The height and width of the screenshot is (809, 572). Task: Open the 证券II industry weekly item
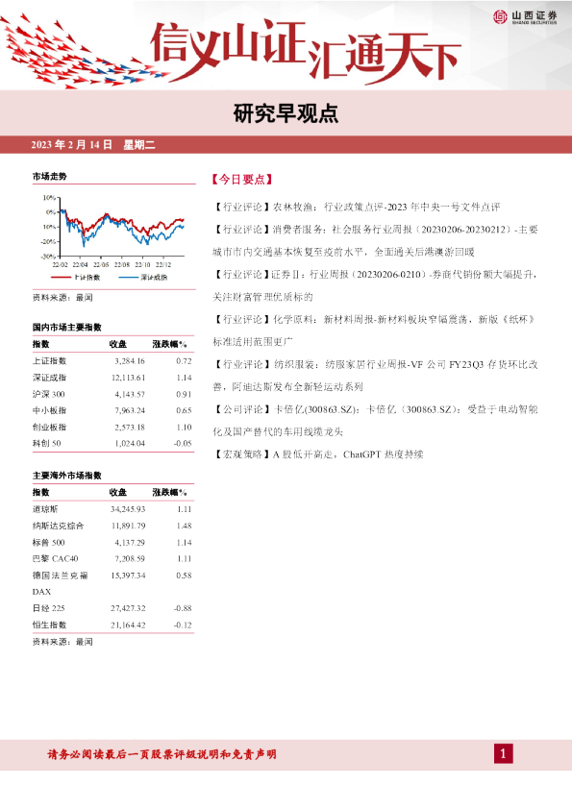375,285
